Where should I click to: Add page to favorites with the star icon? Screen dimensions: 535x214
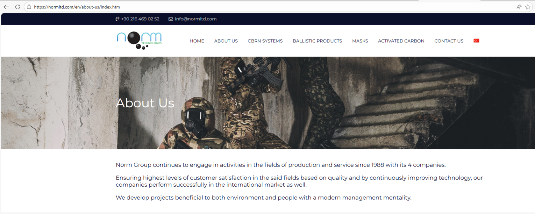(528, 7)
